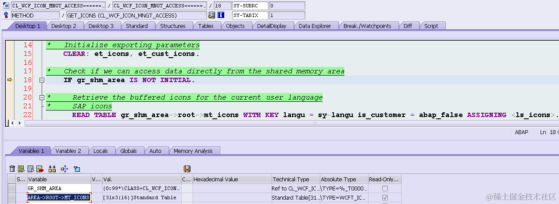Screen dimensions: 559x204
Task: Click line 15 CLEAR statement
Action: (131, 54)
